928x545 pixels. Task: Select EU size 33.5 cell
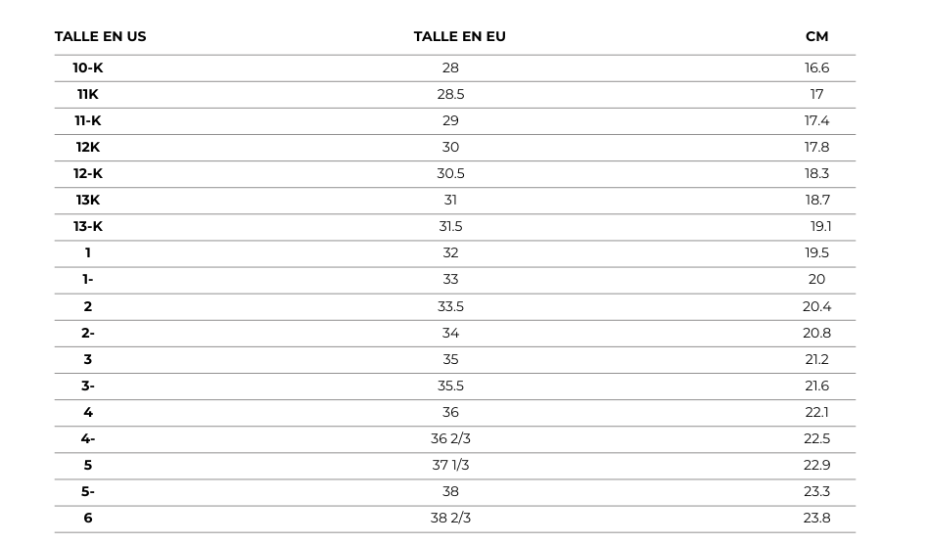click(450, 306)
